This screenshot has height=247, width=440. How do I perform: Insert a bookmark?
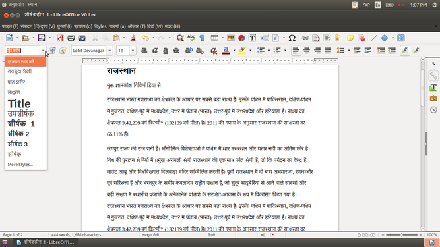coord(338,38)
